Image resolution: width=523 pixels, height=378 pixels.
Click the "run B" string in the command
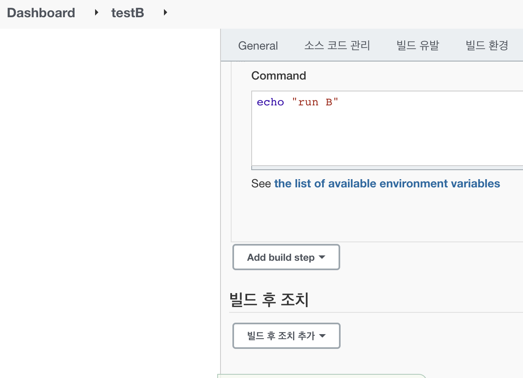point(315,102)
